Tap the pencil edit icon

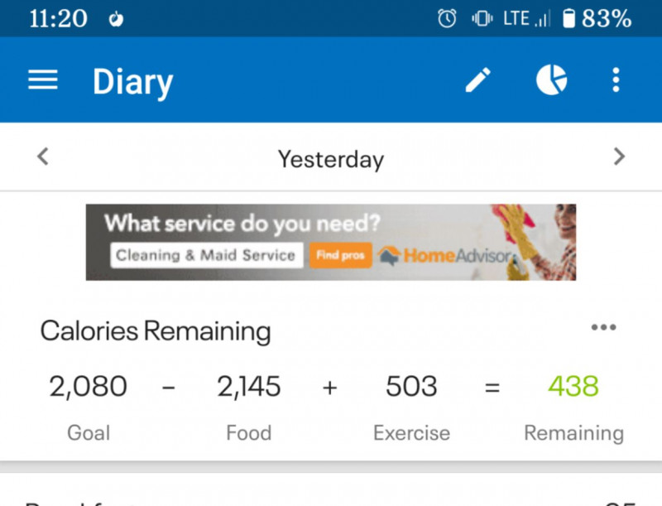click(x=477, y=80)
